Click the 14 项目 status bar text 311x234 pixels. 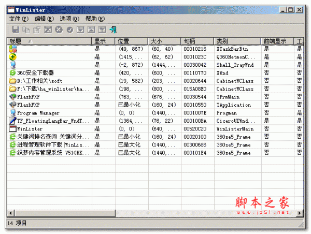[x=17, y=223]
